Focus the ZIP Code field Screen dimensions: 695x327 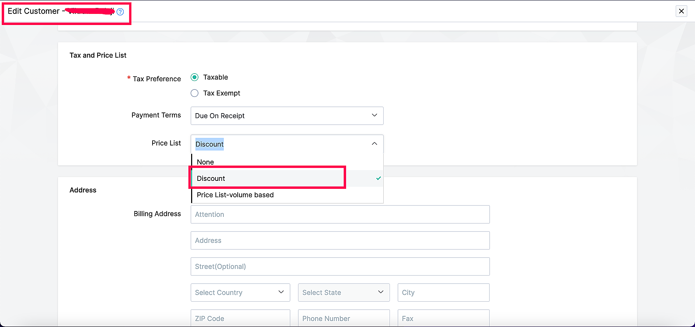tap(240, 318)
